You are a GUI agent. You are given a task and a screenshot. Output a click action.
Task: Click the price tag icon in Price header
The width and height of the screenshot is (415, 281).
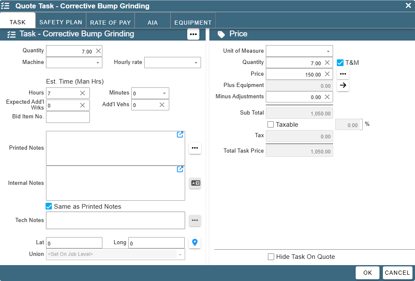point(221,34)
